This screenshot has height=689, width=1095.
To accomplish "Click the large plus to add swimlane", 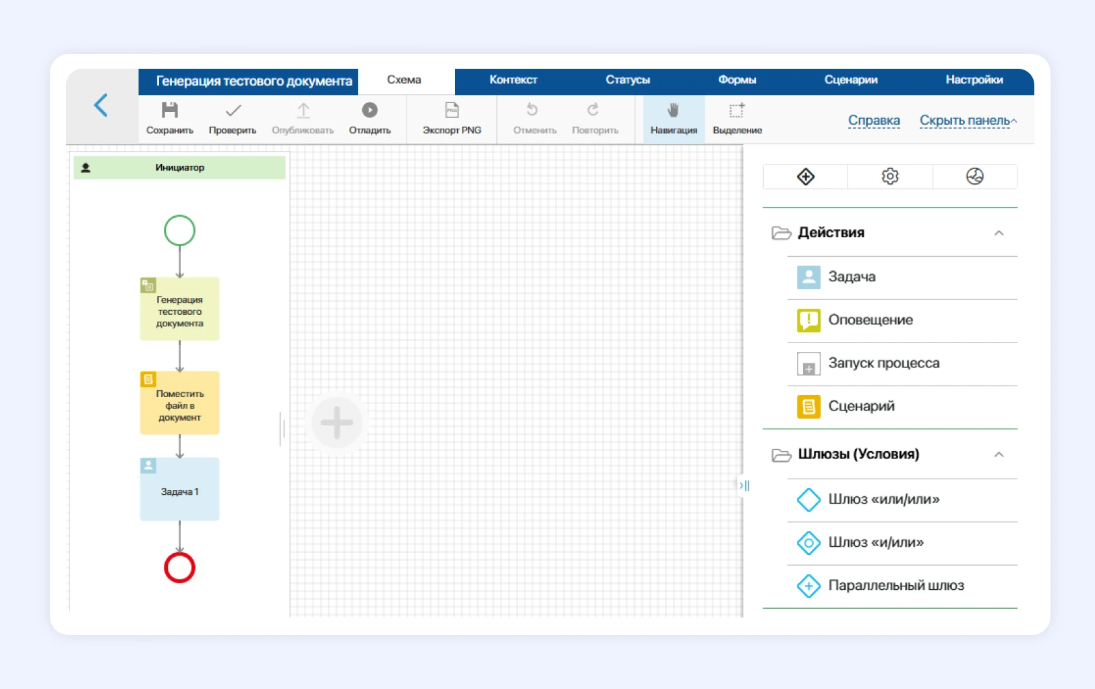I will (x=337, y=423).
